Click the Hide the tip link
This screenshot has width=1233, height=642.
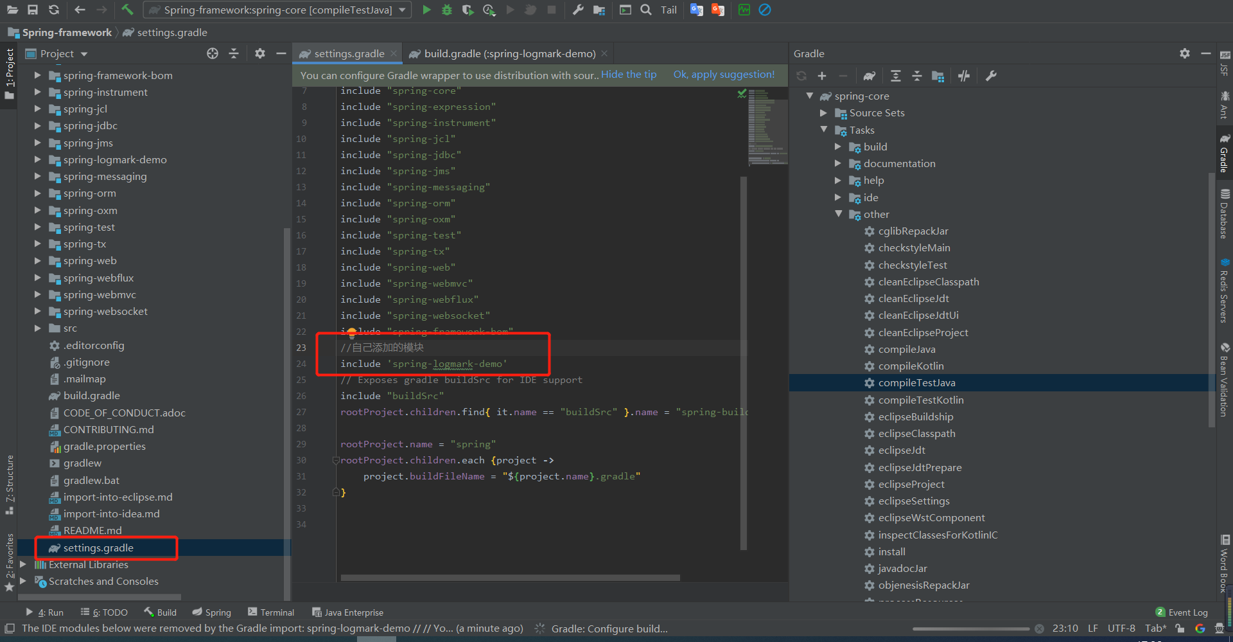(629, 75)
